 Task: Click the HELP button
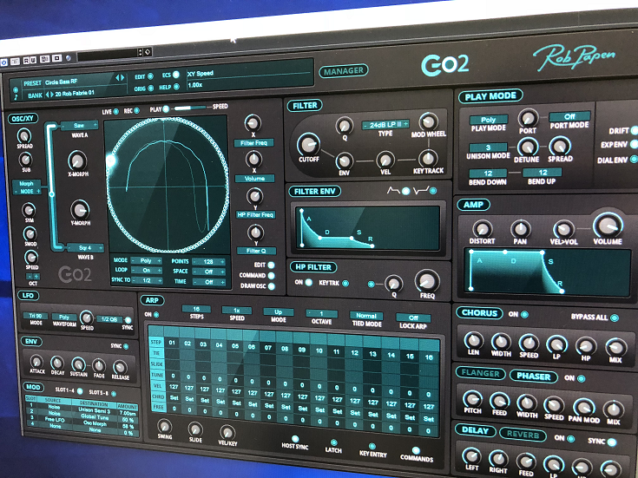(x=176, y=87)
